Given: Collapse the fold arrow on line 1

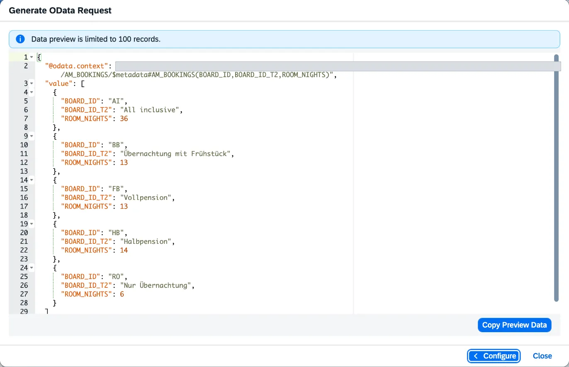Looking at the screenshot, I should 32,57.
